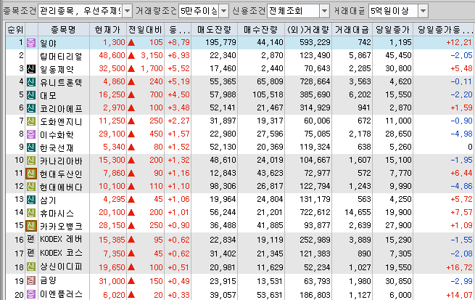Click change rate +8.79
Screen dimensions: 475x300
[178, 42]
